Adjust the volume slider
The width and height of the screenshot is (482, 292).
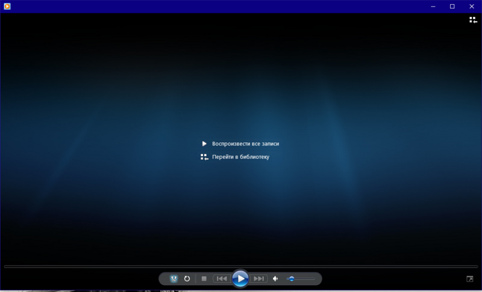(x=301, y=279)
